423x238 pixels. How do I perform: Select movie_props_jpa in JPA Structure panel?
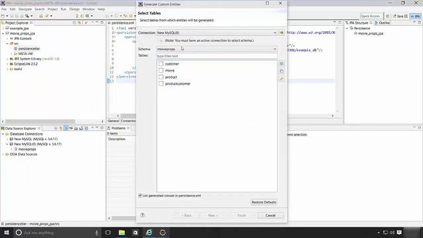(x=370, y=34)
